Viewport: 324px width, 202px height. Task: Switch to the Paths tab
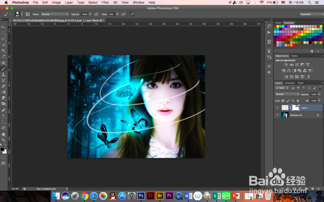(300, 83)
